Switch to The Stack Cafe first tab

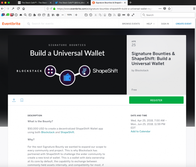[34, 3]
